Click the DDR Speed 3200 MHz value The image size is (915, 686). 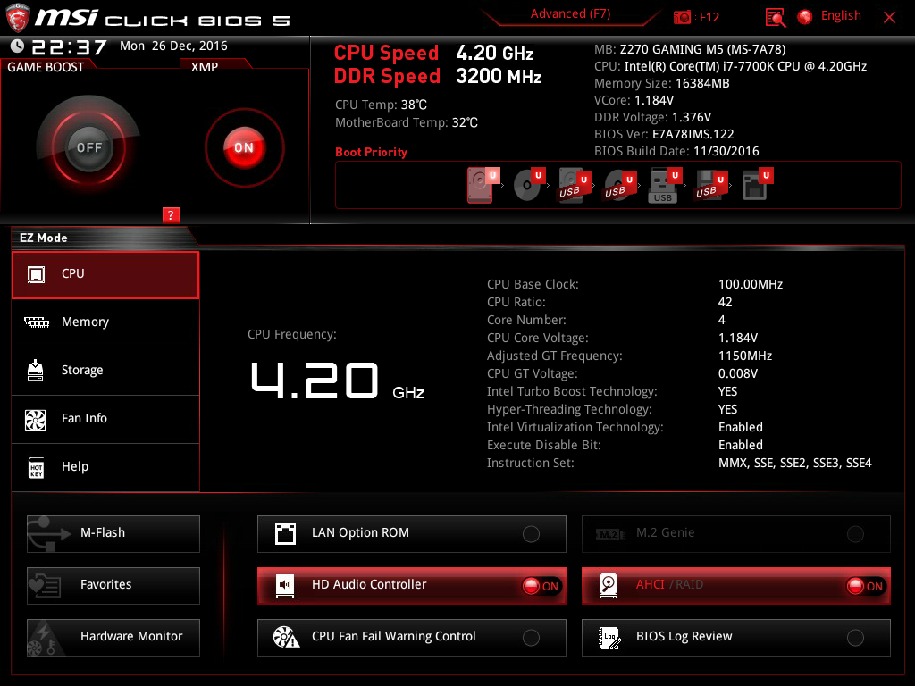point(499,77)
